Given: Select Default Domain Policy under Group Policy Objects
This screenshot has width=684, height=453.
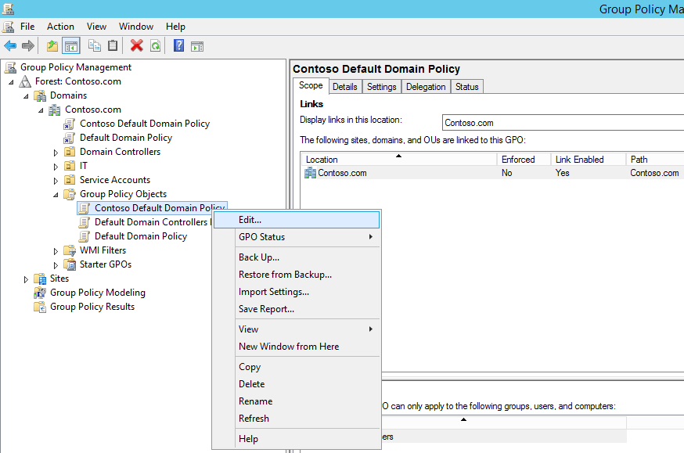Looking at the screenshot, I should coord(140,236).
